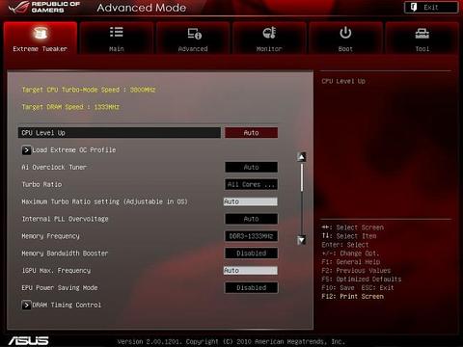Click the F2: Previous Values hint
Screen dimensions: 463x347
pos(356,271)
